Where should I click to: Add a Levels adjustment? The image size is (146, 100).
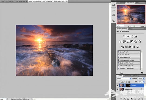click(128, 36)
